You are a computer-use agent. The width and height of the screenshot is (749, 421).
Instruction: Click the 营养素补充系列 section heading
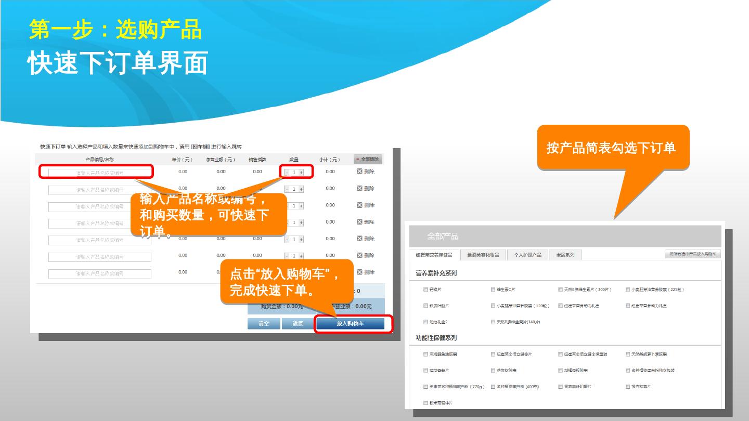tap(436, 273)
